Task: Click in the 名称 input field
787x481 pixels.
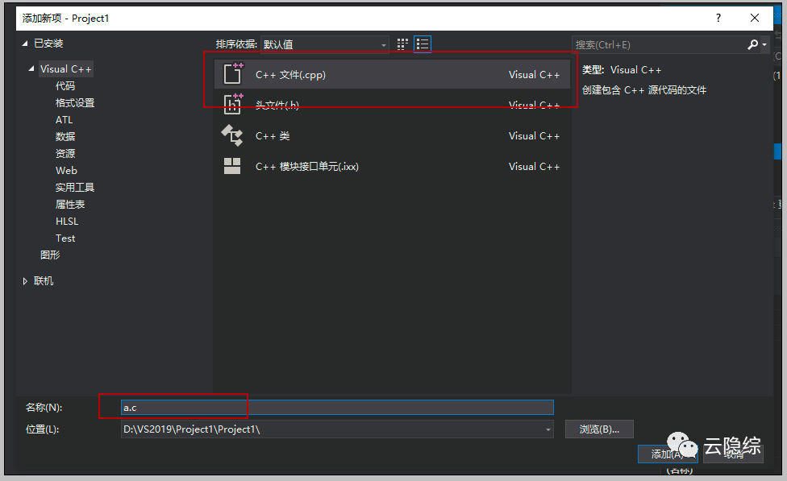Action: pyautogui.click(x=337, y=407)
